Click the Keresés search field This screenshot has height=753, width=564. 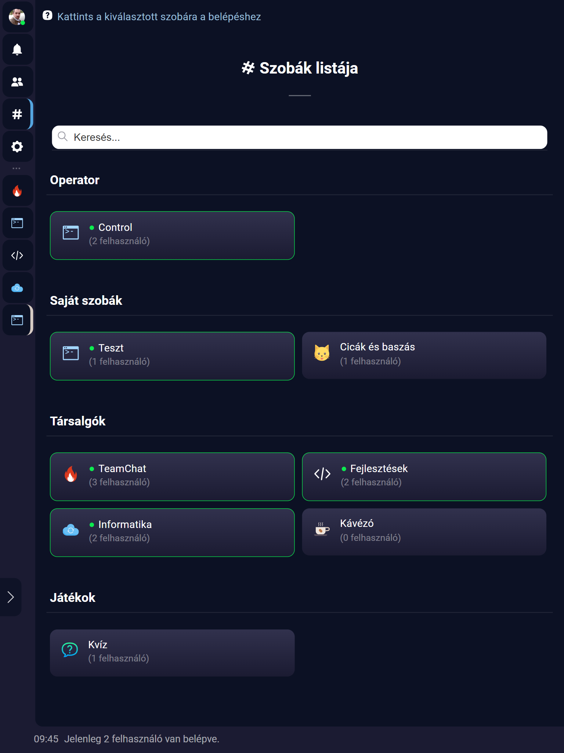pyautogui.click(x=299, y=137)
